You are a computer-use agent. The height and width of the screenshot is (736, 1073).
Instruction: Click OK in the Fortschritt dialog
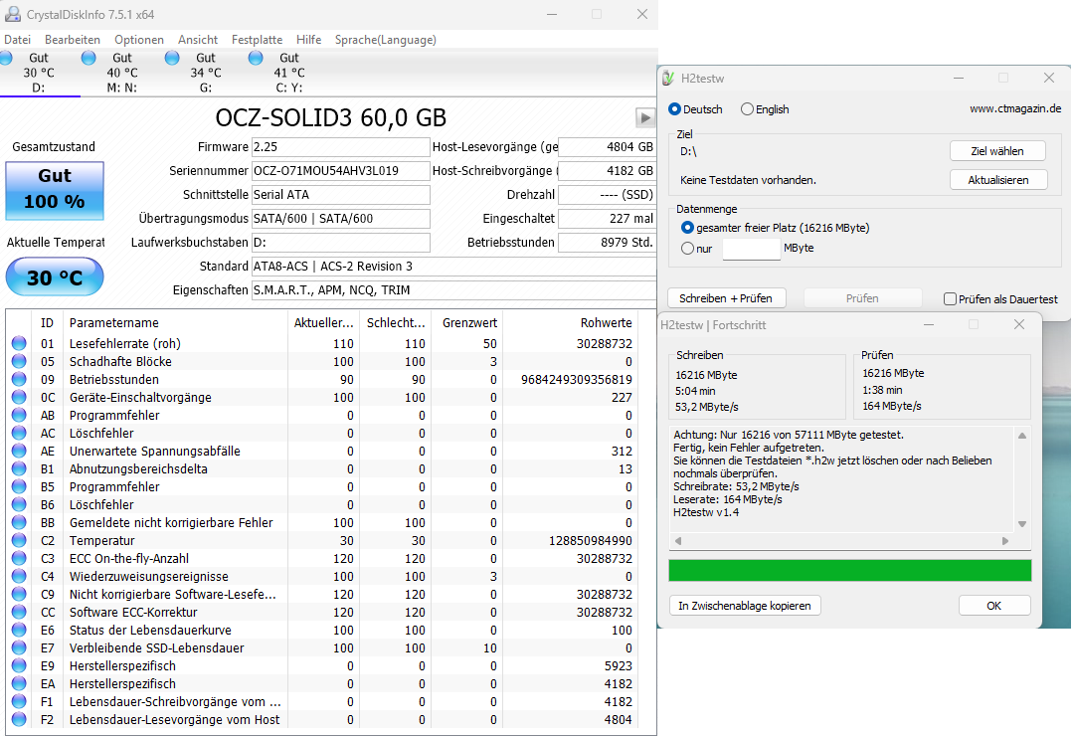(x=993, y=606)
